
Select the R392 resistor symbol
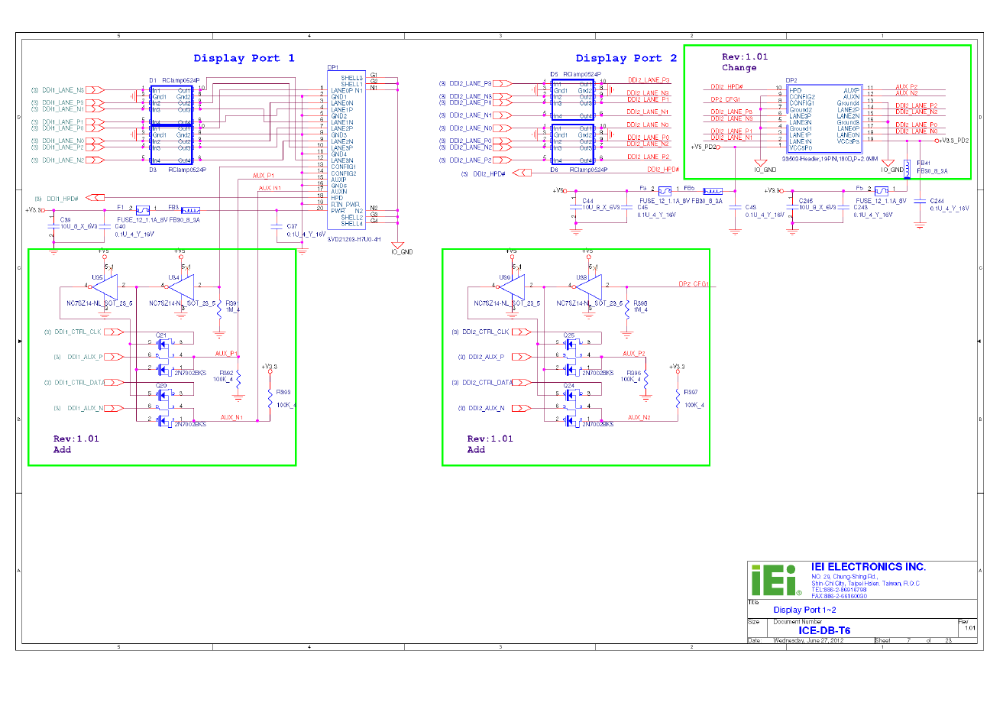coord(238,378)
